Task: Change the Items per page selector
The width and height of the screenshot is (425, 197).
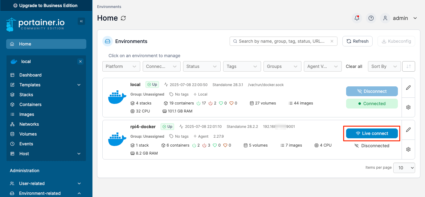Action: click(404, 168)
